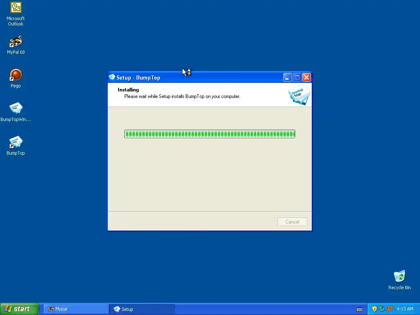Click the Installing heading text
Screen dimensions: 420x315
(x=128, y=90)
